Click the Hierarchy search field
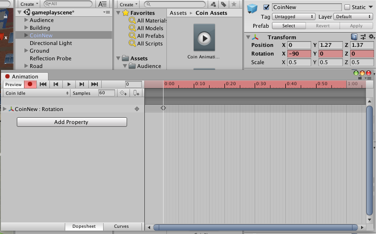The image size is (376, 234). 68,4
